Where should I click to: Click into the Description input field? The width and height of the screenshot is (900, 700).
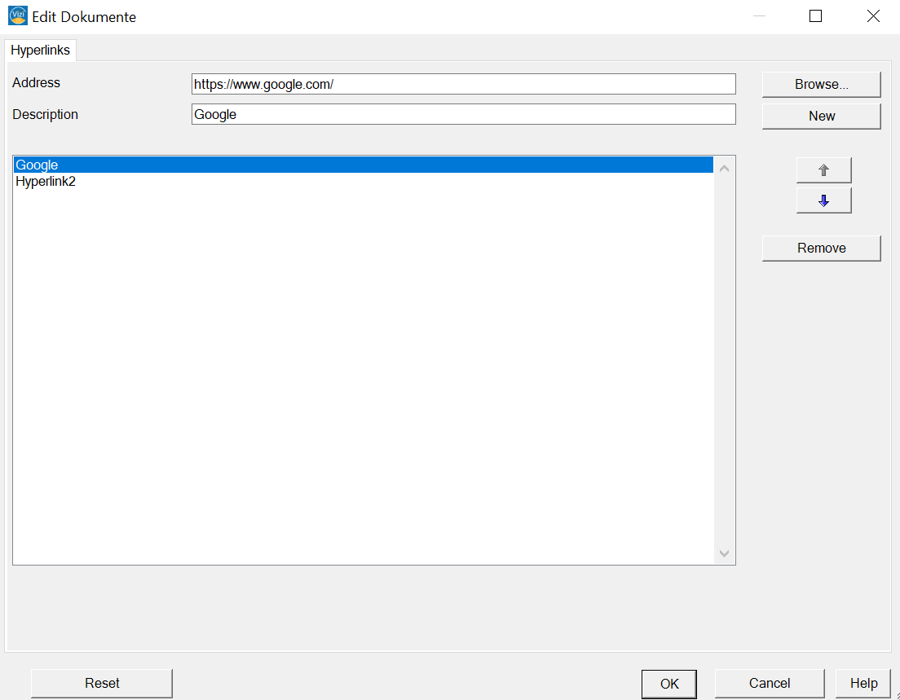click(x=463, y=114)
